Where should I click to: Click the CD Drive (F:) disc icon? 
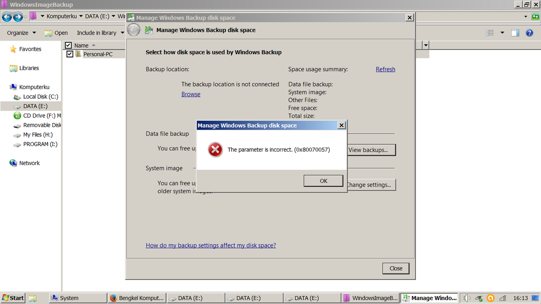[17, 116]
